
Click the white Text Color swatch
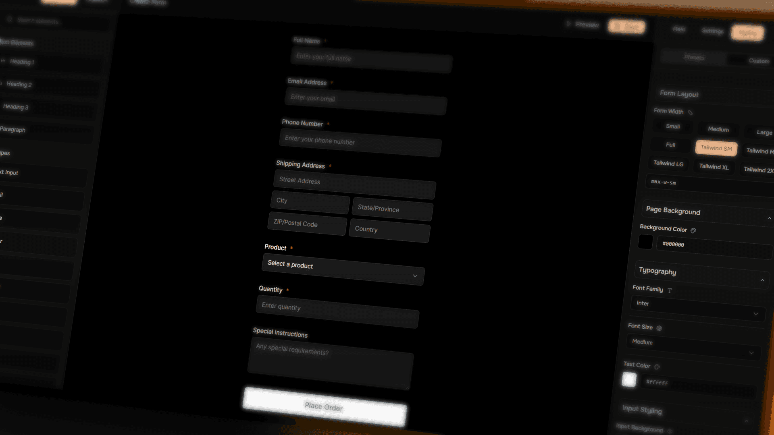[x=629, y=379]
